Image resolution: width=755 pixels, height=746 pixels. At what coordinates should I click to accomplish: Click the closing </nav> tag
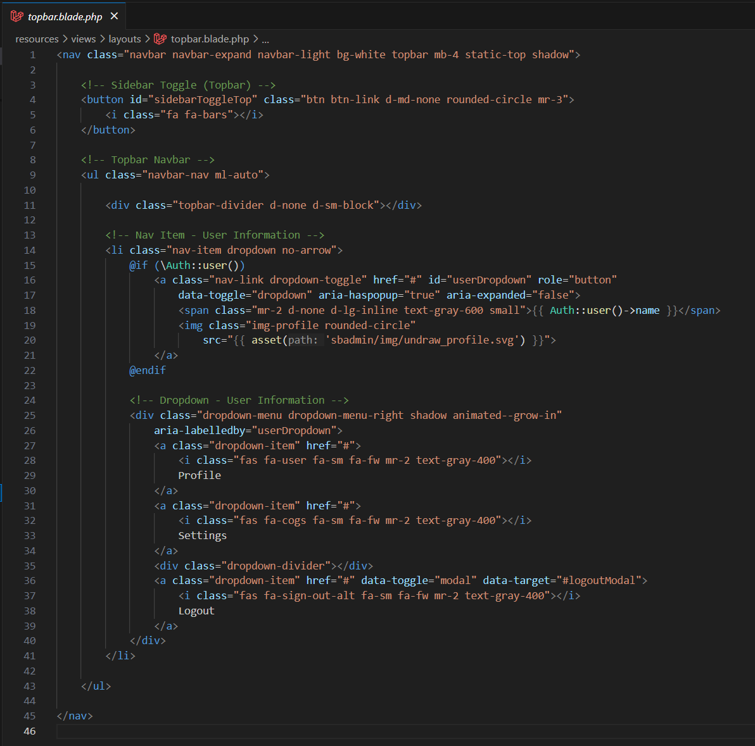coord(75,716)
